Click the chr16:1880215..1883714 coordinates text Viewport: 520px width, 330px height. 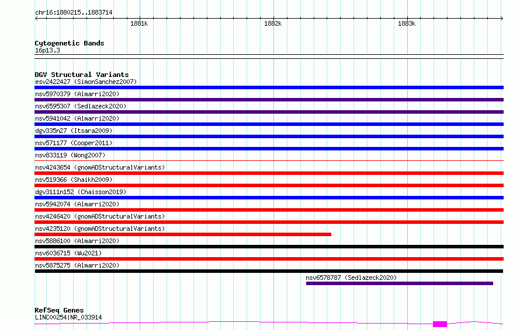tap(74, 13)
